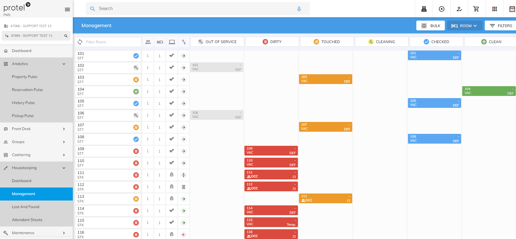This screenshot has width=516, height=239.
Task: Click the BULK button
Action: point(430,26)
